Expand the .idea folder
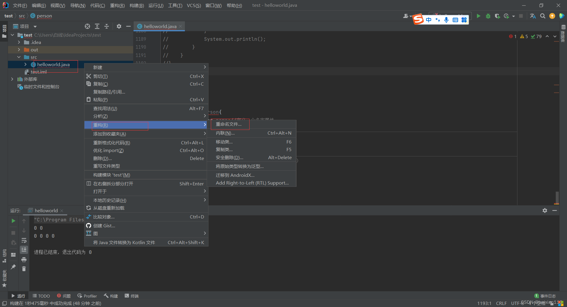 (x=19, y=42)
